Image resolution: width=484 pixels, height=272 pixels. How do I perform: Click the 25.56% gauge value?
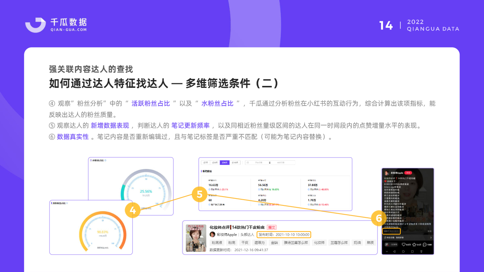[x=146, y=191]
